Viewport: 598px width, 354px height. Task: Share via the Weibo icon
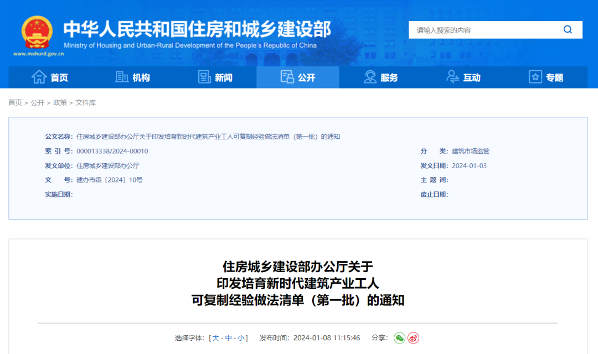414,338
